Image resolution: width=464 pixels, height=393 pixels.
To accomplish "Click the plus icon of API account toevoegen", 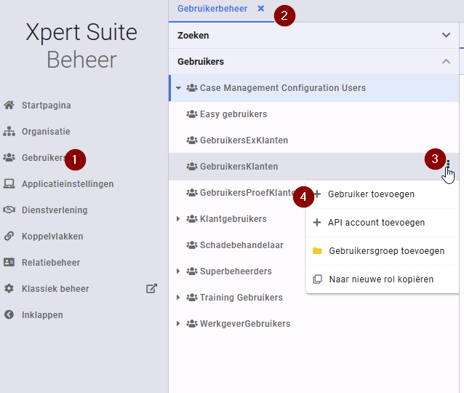I will point(317,223).
